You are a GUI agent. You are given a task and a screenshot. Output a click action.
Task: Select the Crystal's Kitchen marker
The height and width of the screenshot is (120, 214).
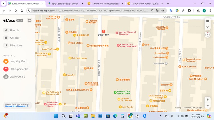pyautogui.click(x=87, y=22)
